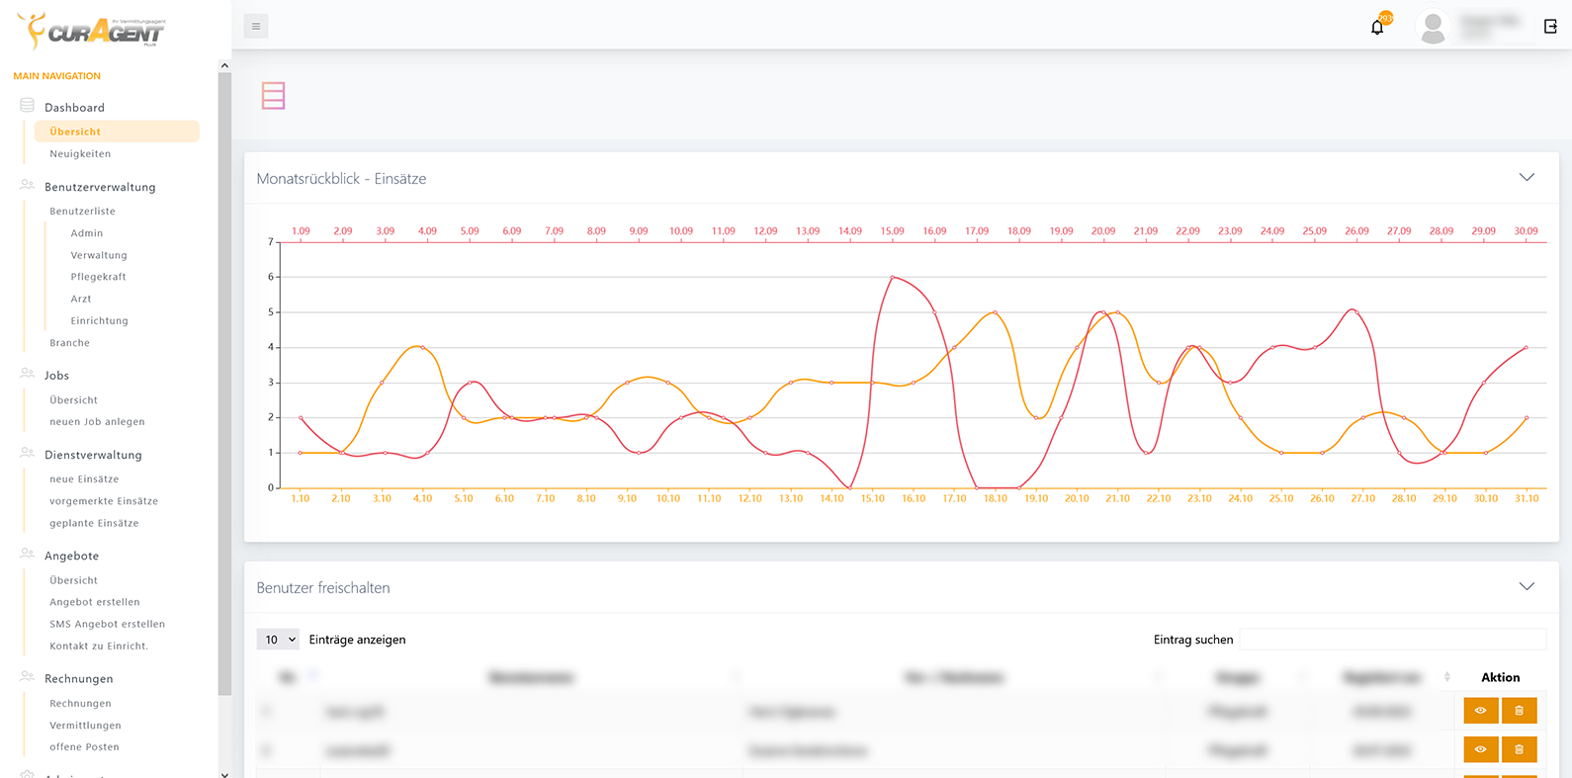Open the entries-per-page dropdown showing 10
Viewport: 1572px width, 778px height.
click(x=278, y=640)
